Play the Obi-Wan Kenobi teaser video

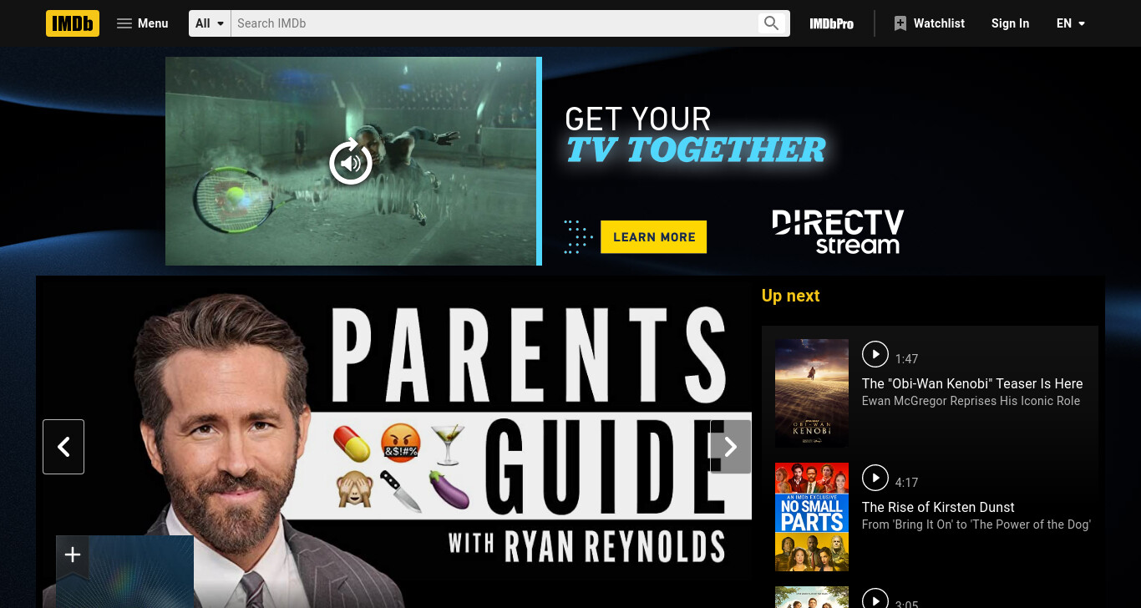tap(875, 354)
